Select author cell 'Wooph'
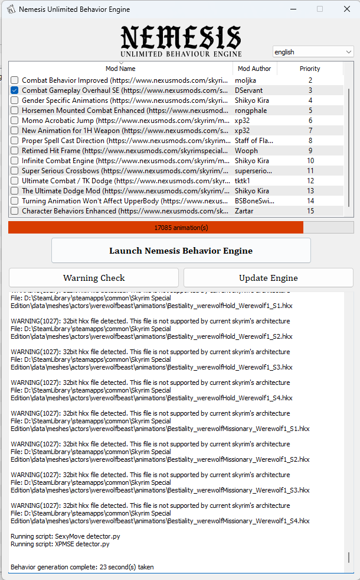360x580 pixels. (246, 151)
